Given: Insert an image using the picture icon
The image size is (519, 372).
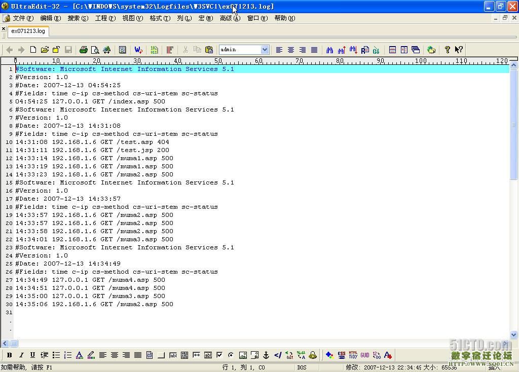Looking at the screenshot, I should 243,355.
